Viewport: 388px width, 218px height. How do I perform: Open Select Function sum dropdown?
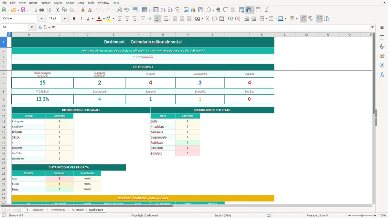pos(49,27)
